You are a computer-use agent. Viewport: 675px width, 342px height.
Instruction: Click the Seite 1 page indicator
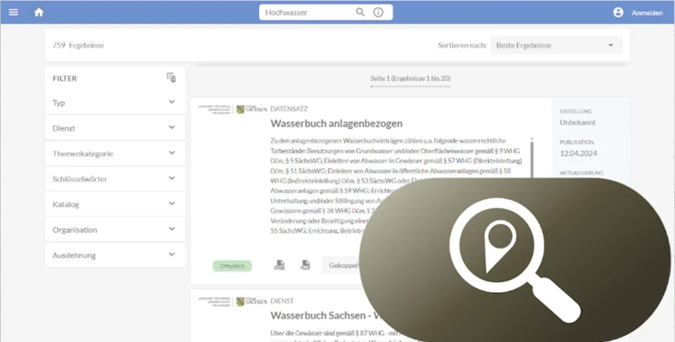tap(410, 78)
